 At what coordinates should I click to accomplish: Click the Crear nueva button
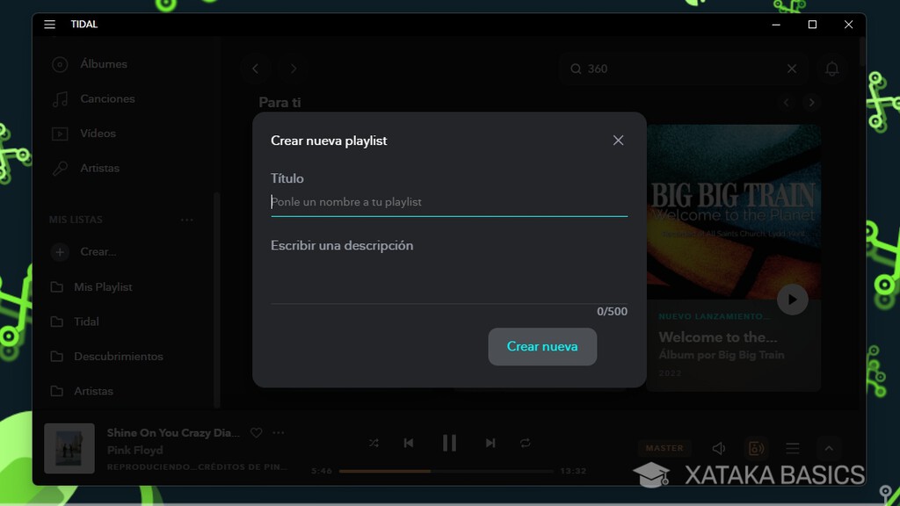point(542,346)
